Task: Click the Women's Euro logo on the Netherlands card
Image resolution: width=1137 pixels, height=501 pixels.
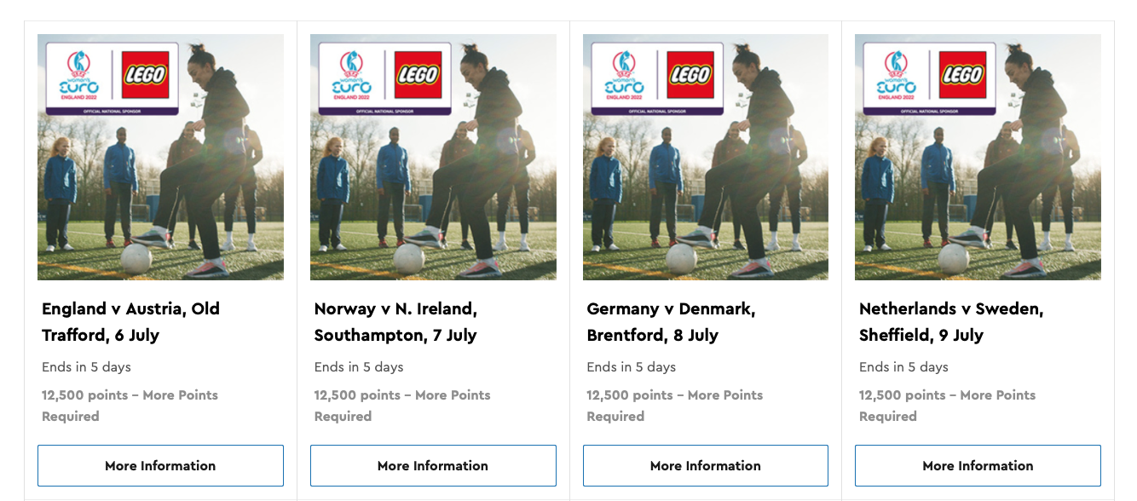Action: pyautogui.click(x=896, y=76)
